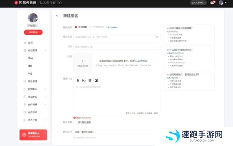Viewport: 233px width, 146px height.
Task: Click the 评论管理 sidebar icon
Action: 25,81
